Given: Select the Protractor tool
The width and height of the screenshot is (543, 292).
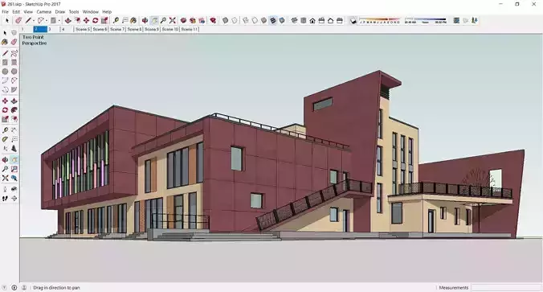Looking at the screenshot, I should [x=5, y=139].
